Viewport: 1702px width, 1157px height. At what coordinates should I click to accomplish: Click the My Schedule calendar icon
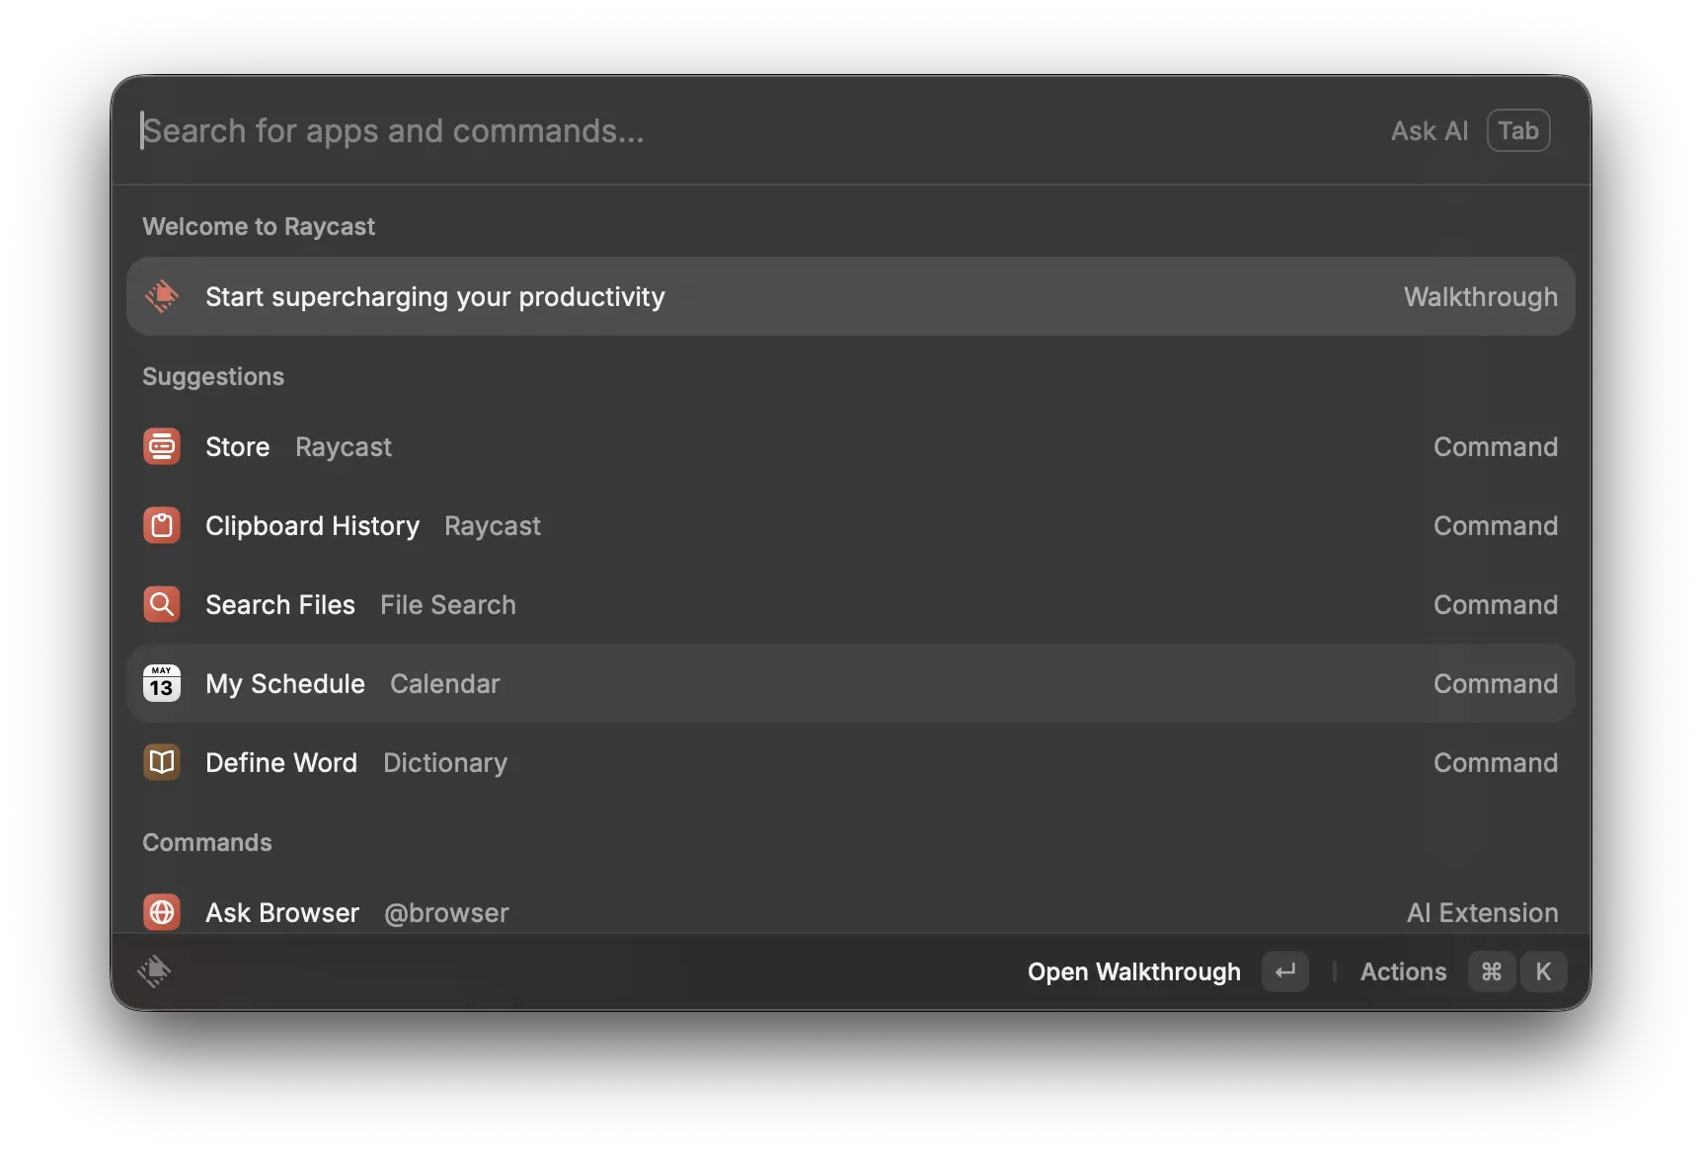click(x=162, y=683)
